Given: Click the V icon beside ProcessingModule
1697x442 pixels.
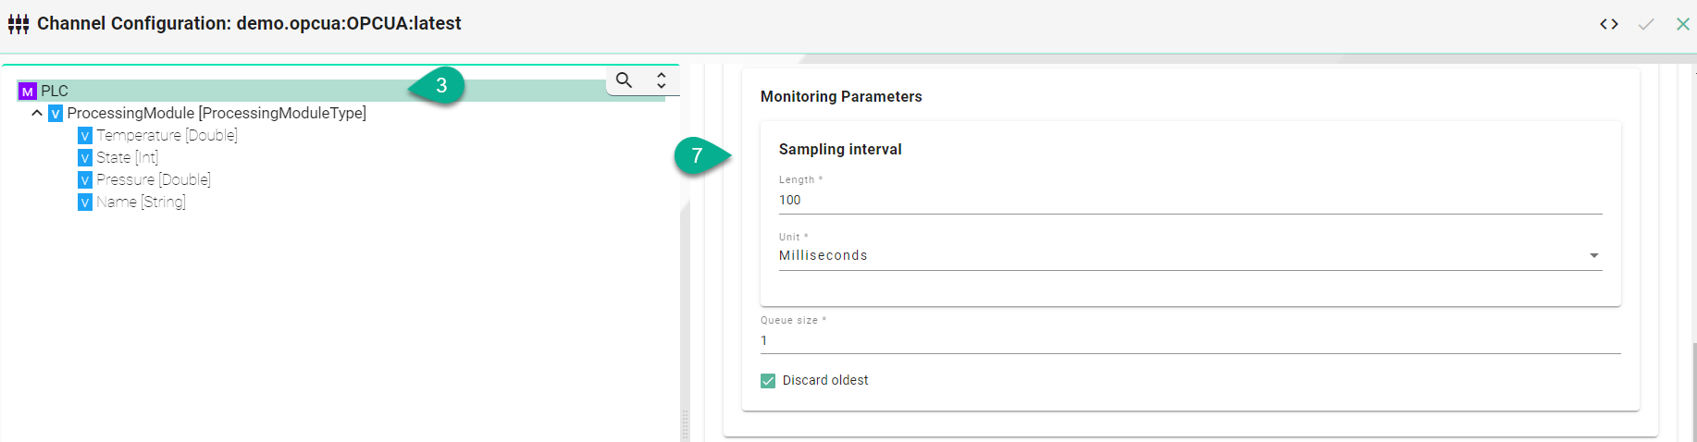Looking at the screenshot, I should click(56, 114).
